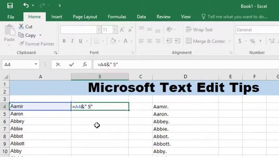The width and height of the screenshot is (279, 157).
Task: Click the Format Painter button
Action: (37, 44)
